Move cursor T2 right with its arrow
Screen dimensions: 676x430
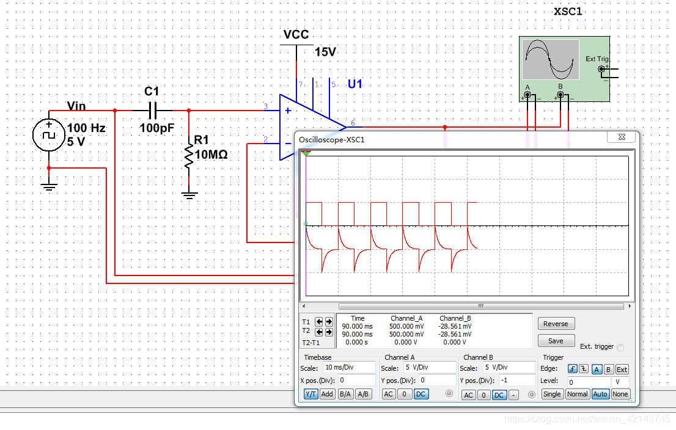(x=329, y=332)
